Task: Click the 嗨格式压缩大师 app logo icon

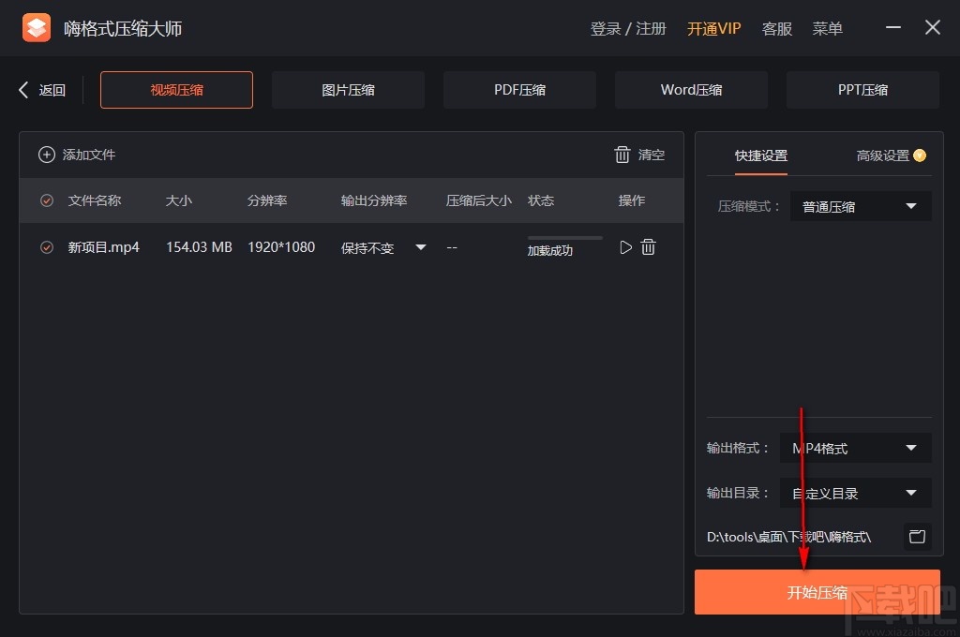Action: click(x=37, y=27)
